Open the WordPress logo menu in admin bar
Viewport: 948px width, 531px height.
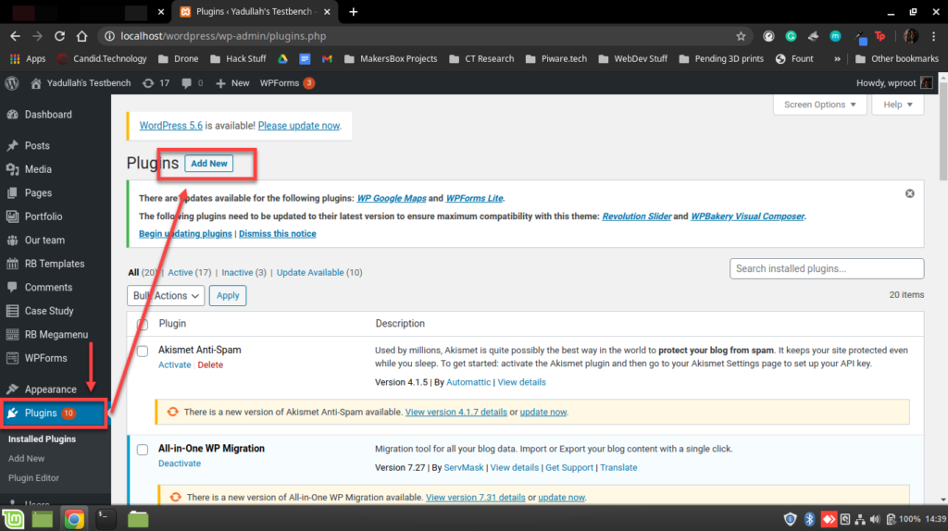coord(12,83)
